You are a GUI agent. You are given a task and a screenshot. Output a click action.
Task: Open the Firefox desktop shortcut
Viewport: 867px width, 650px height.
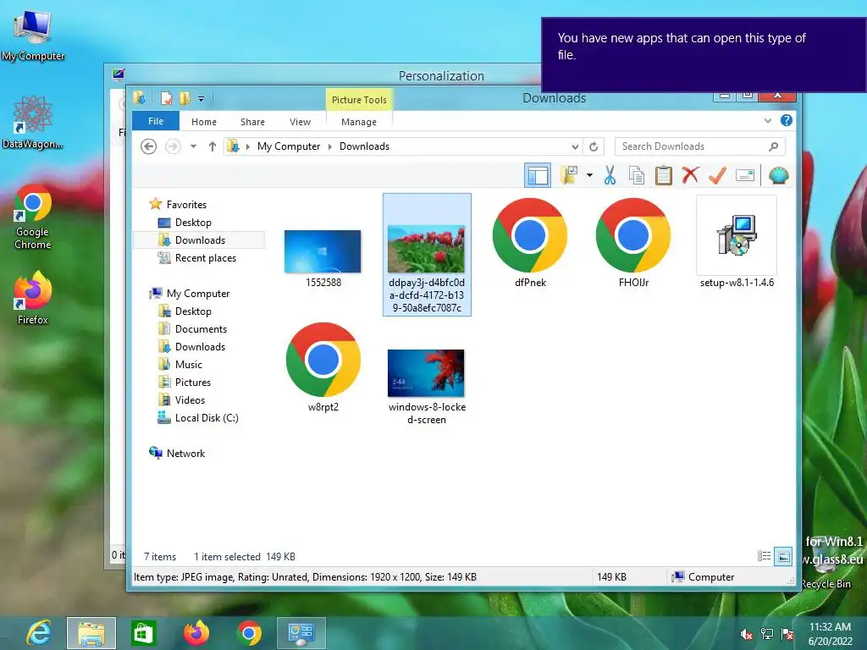pyautogui.click(x=33, y=297)
